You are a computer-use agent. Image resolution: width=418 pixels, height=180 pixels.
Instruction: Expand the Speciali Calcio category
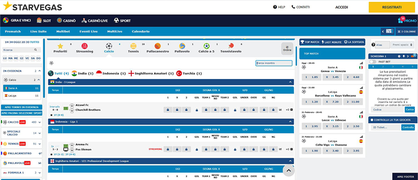[40, 133]
